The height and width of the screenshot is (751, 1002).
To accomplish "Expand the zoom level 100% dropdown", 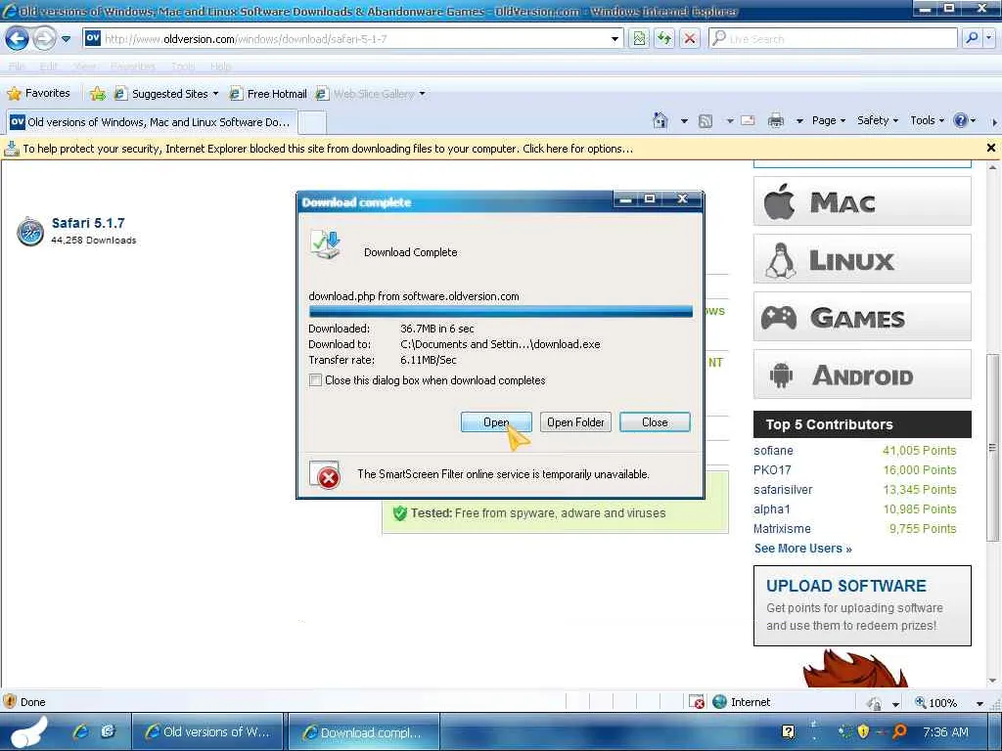I will pos(979,704).
